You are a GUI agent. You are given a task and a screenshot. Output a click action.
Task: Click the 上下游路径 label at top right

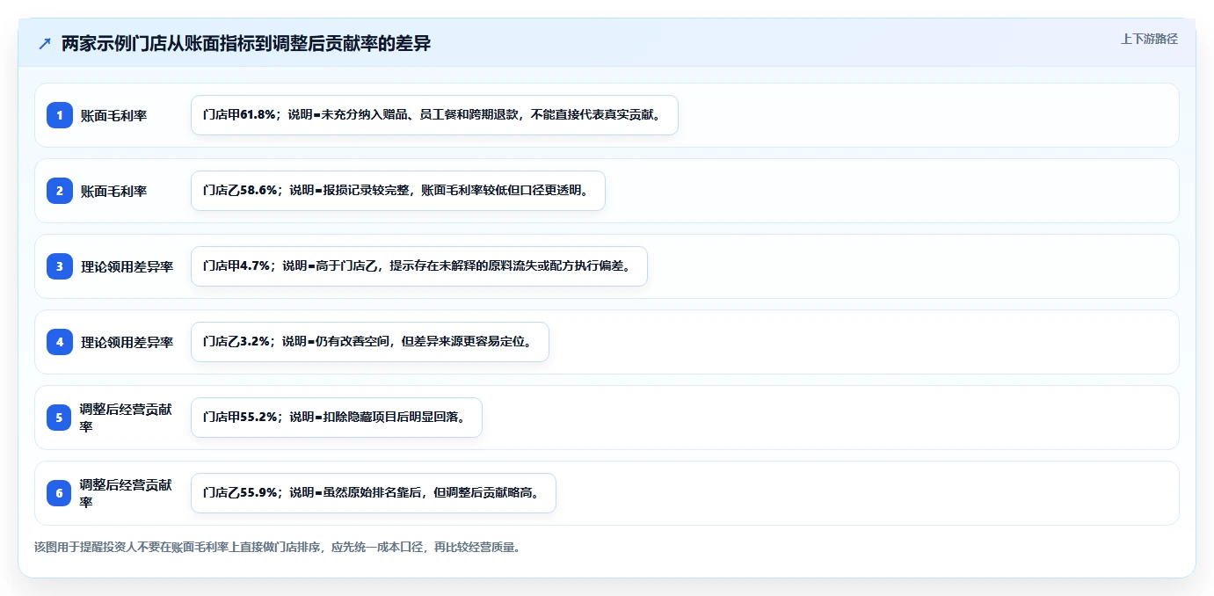(x=1149, y=40)
